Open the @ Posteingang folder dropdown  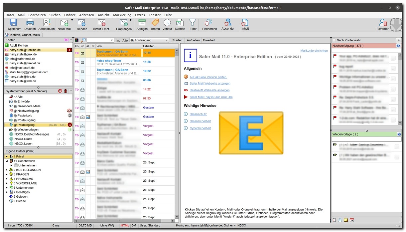pyautogui.click(x=149, y=40)
